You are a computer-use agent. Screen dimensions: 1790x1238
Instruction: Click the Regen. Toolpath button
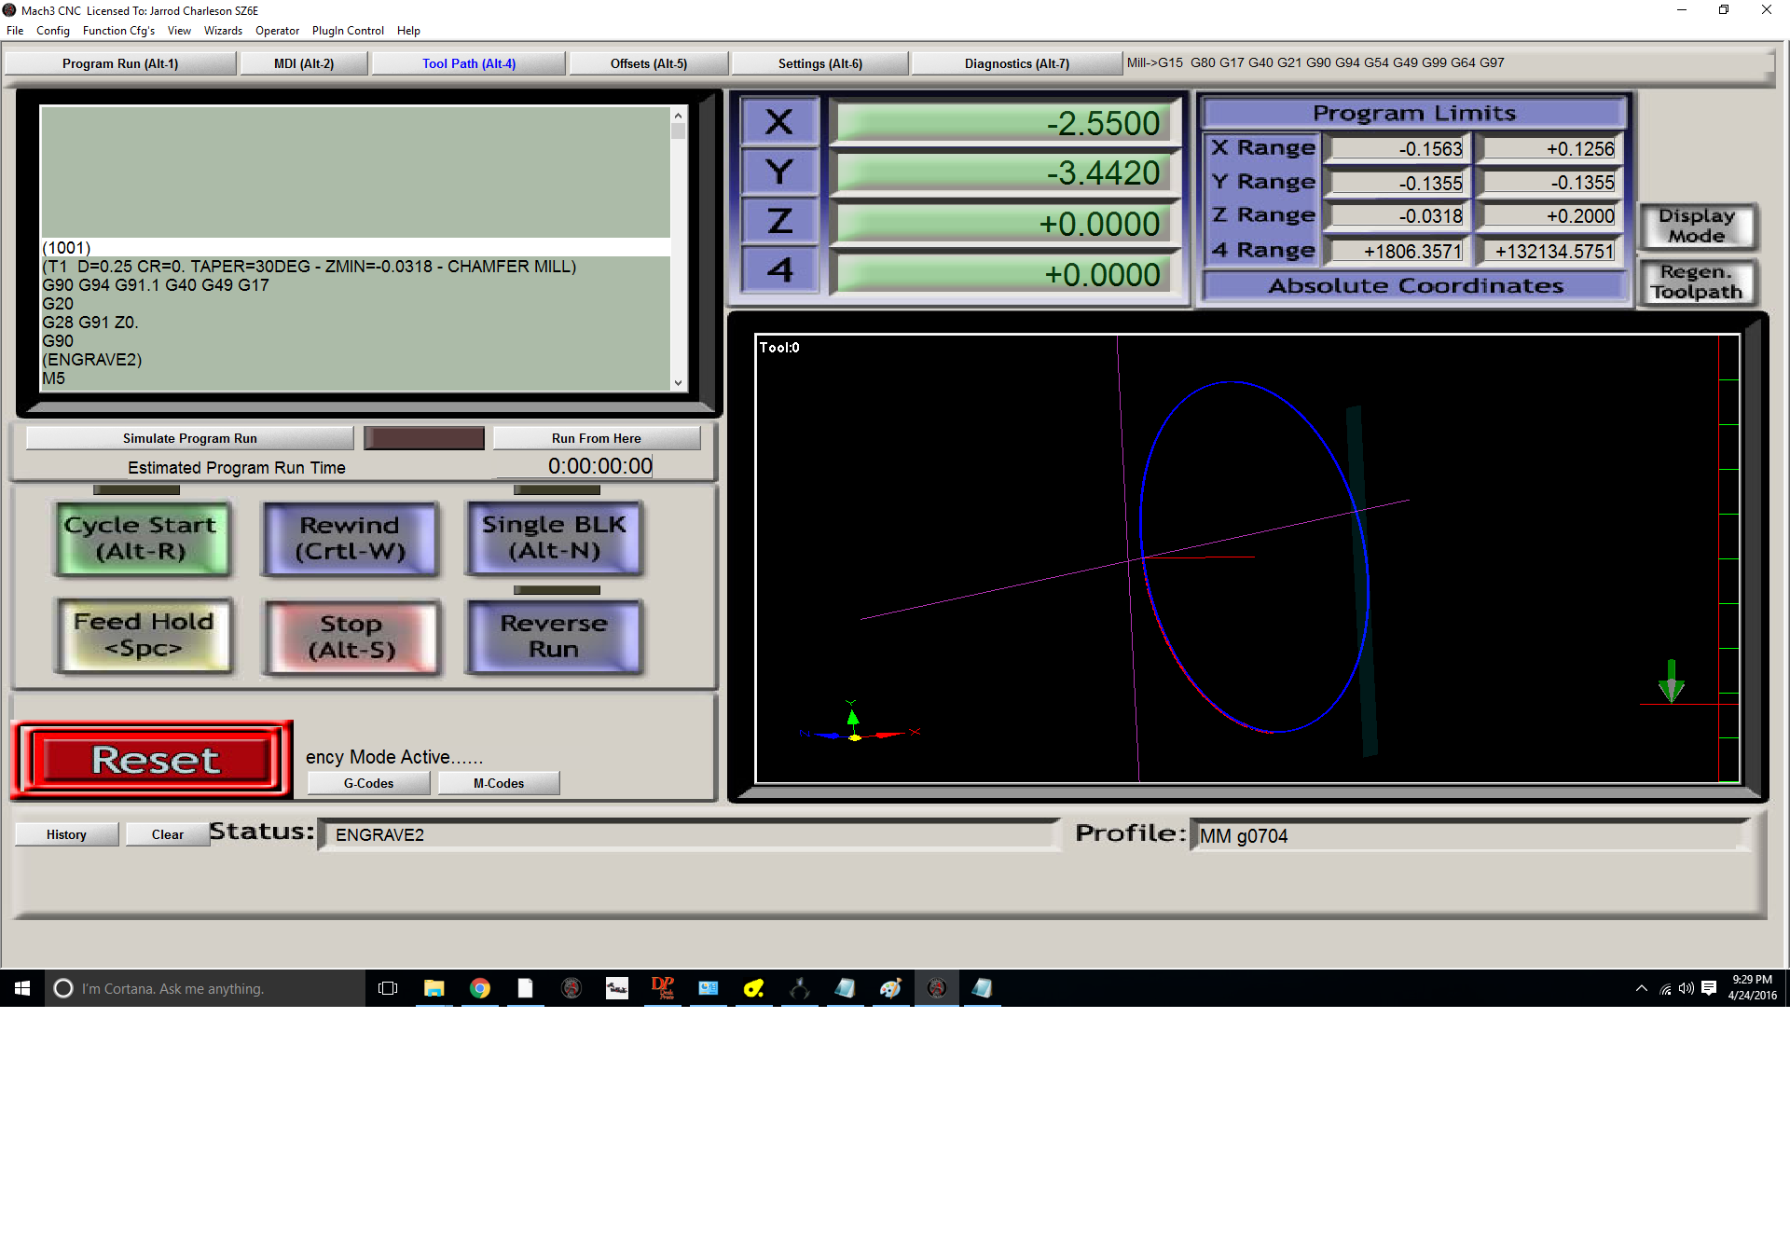1696,282
